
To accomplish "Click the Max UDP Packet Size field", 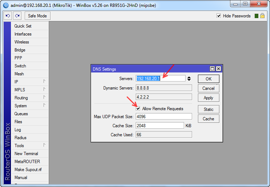I will pos(163,117).
